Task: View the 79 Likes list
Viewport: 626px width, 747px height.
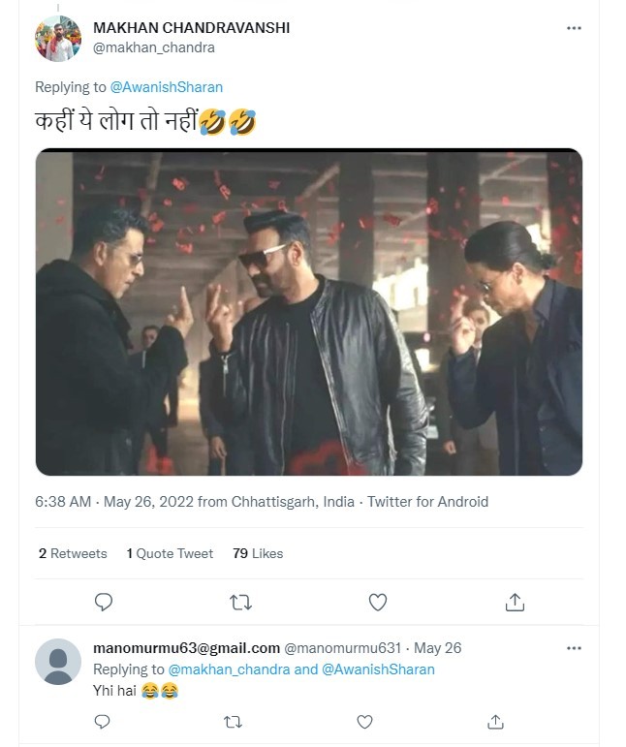Action: click(x=258, y=553)
